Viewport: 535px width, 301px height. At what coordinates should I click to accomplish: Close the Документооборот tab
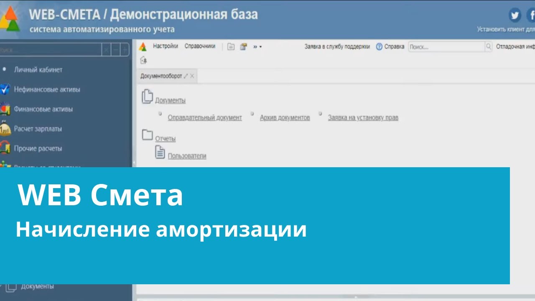click(x=192, y=76)
